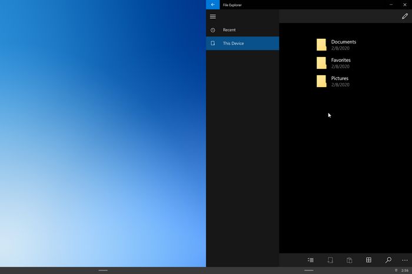Minimize the File Explorer window
Screen dimensions: 412x274
pyautogui.click(x=391, y=5)
